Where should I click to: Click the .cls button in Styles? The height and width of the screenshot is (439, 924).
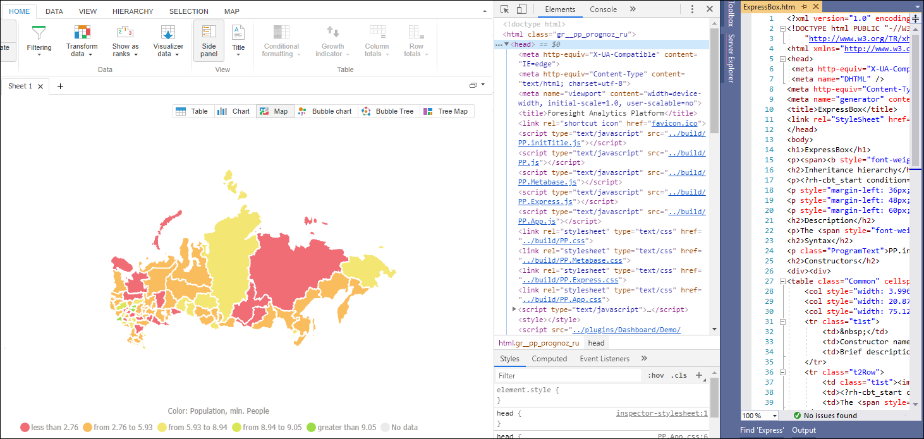(x=678, y=375)
